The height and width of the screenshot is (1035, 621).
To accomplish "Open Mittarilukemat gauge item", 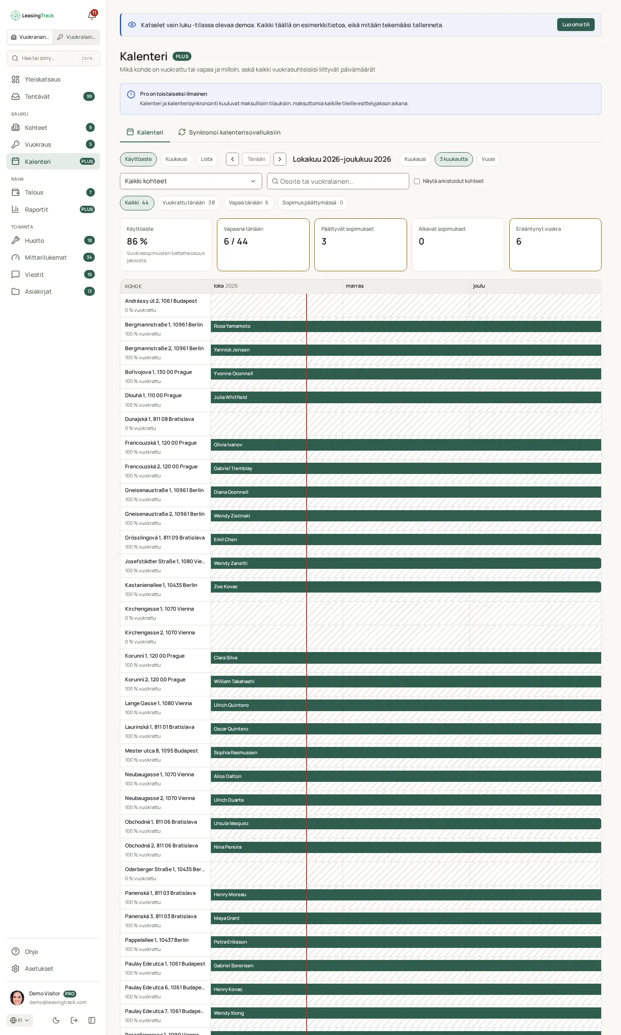I will [53, 257].
